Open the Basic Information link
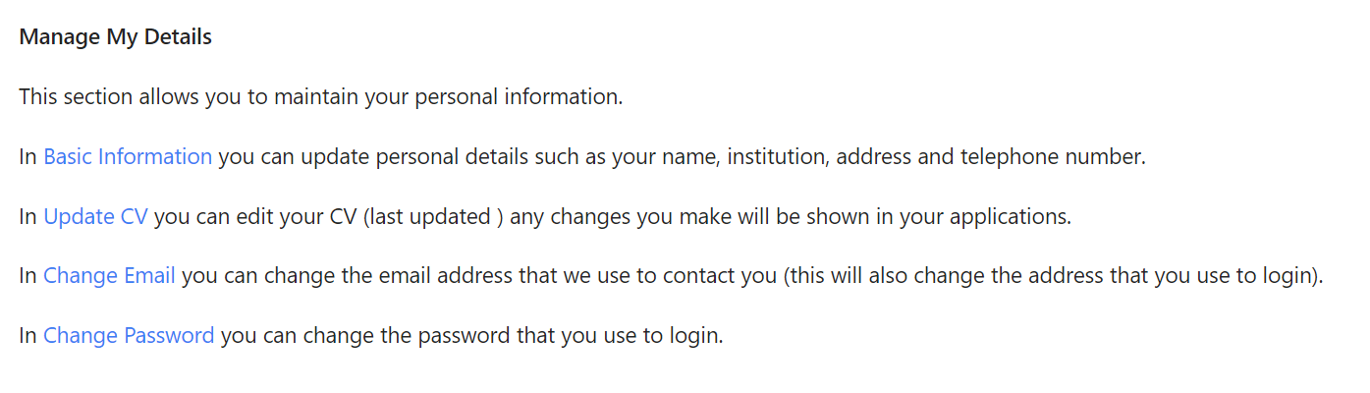This screenshot has height=393, width=1370. [x=128, y=157]
